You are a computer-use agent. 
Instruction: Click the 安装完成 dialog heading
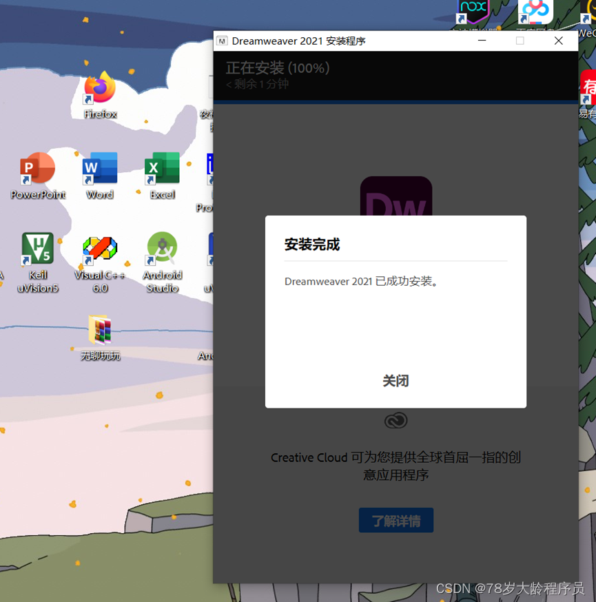pos(312,245)
